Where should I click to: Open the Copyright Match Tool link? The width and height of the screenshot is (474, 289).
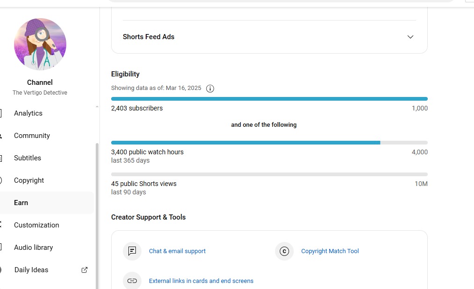tap(330, 251)
